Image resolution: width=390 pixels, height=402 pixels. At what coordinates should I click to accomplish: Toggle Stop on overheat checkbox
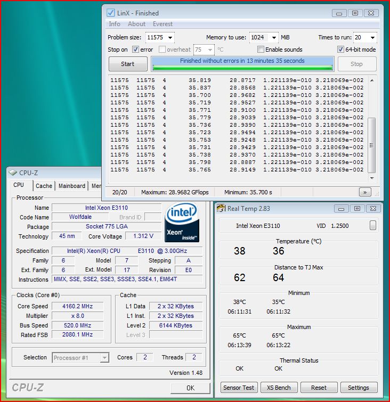tap(162, 49)
